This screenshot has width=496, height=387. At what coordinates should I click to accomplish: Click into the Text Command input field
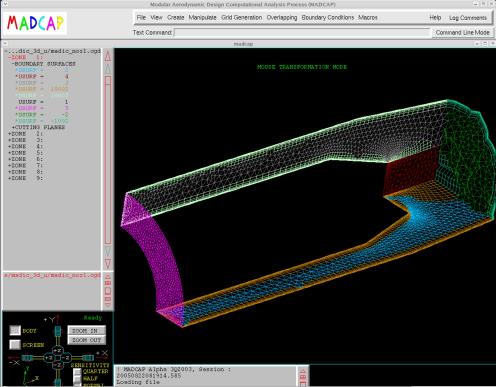(x=302, y=33)
